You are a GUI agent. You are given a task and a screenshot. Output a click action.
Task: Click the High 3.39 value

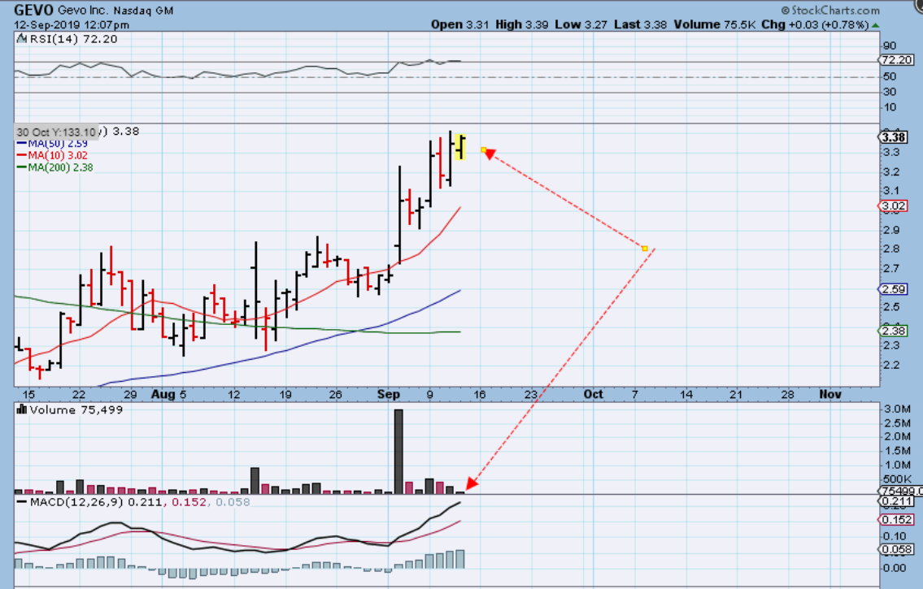pos(521,24)
